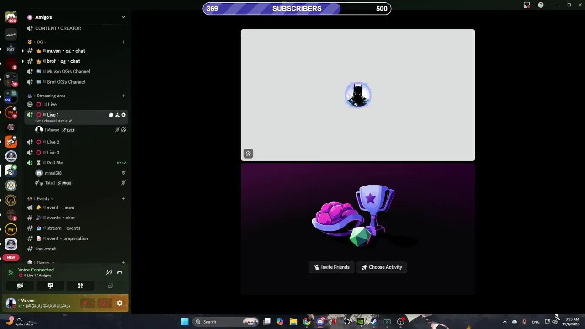Open the ksa-event channel
585x329 pixels.
pyautogui.click(x=76, y=249)
